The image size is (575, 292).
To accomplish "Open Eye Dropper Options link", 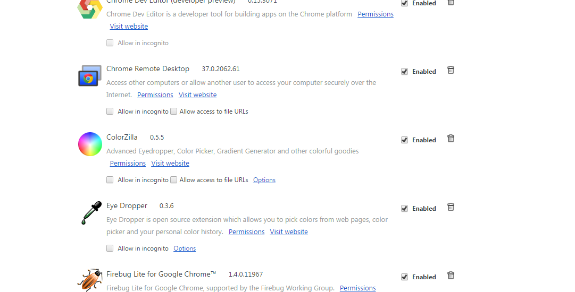I will (185, 248).
